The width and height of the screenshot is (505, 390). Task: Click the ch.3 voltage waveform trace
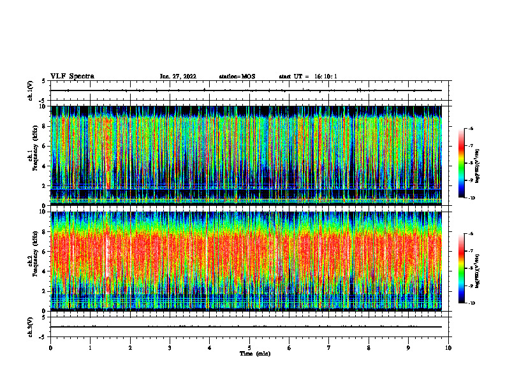(246, 327)
